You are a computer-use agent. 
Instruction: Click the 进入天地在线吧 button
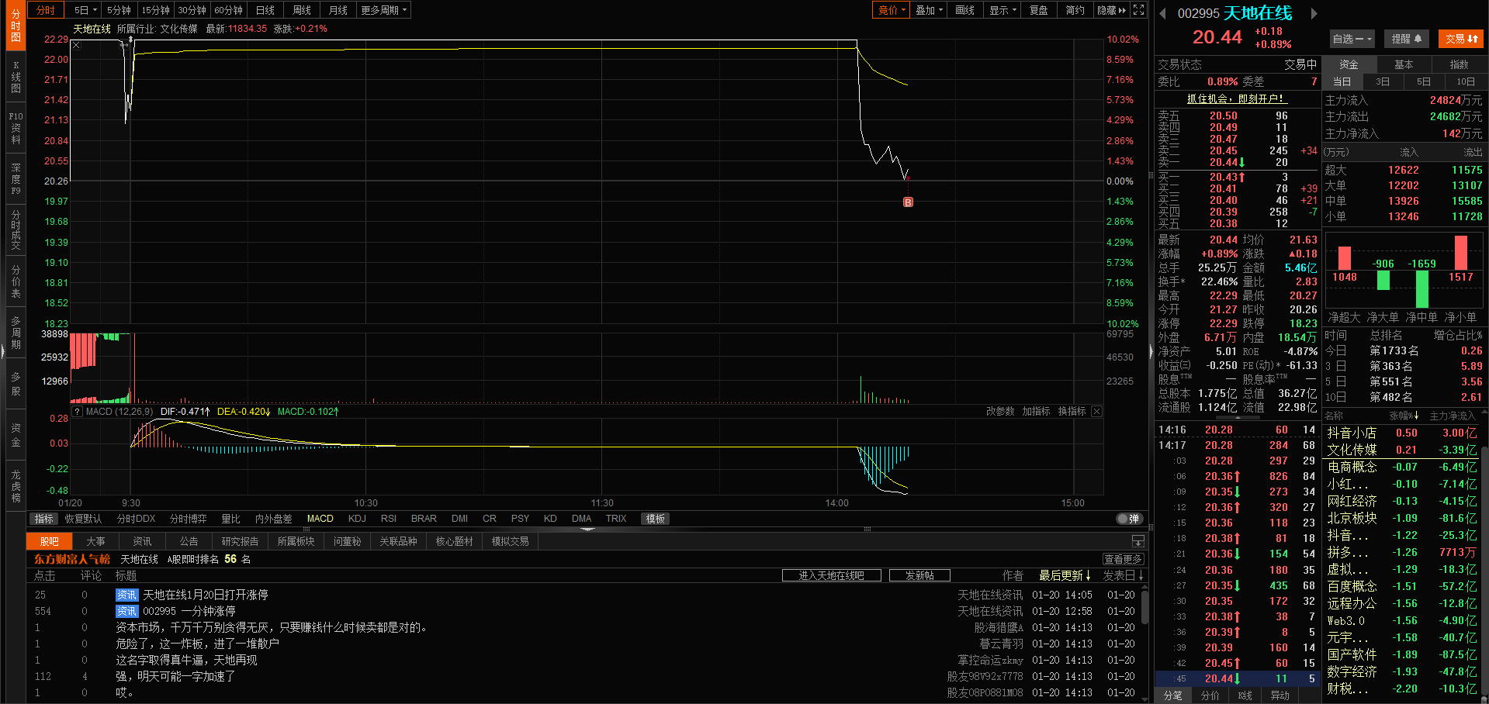click(x=832, y=575)
